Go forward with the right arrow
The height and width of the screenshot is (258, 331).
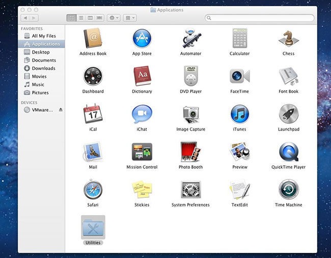(34, 18)
